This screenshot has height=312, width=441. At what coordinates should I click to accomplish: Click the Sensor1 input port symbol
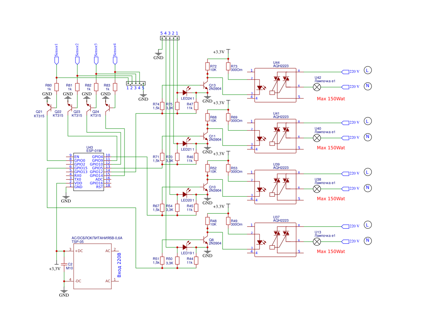(x=57, y=61)
